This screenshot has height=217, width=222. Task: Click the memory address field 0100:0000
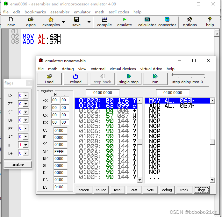(103, 93)
